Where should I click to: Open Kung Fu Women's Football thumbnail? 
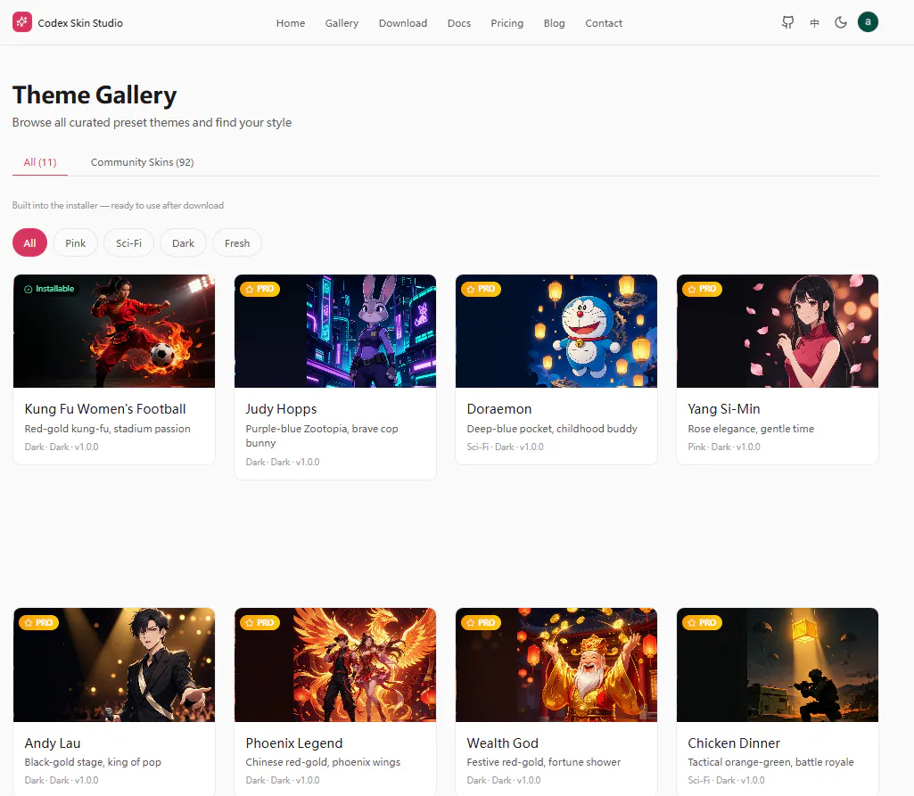[x=114, y=331]
